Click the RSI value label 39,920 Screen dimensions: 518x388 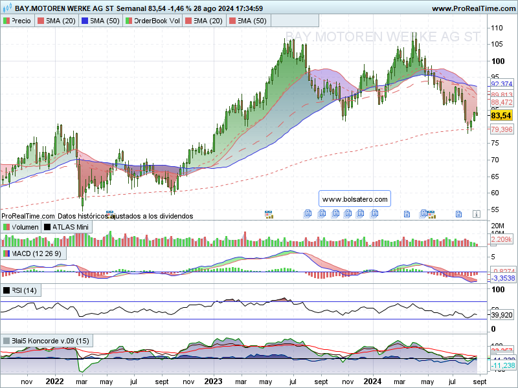click(501, 315)
